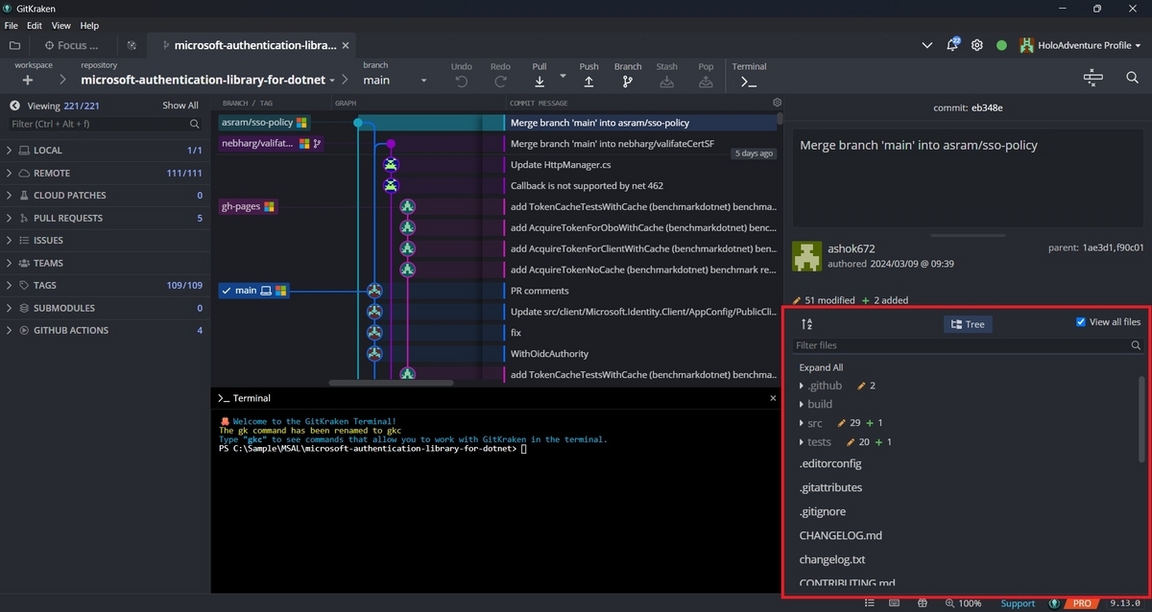Click Expand All in file tree
Viewport: 1152px width, 612px height.
[821, 367]
